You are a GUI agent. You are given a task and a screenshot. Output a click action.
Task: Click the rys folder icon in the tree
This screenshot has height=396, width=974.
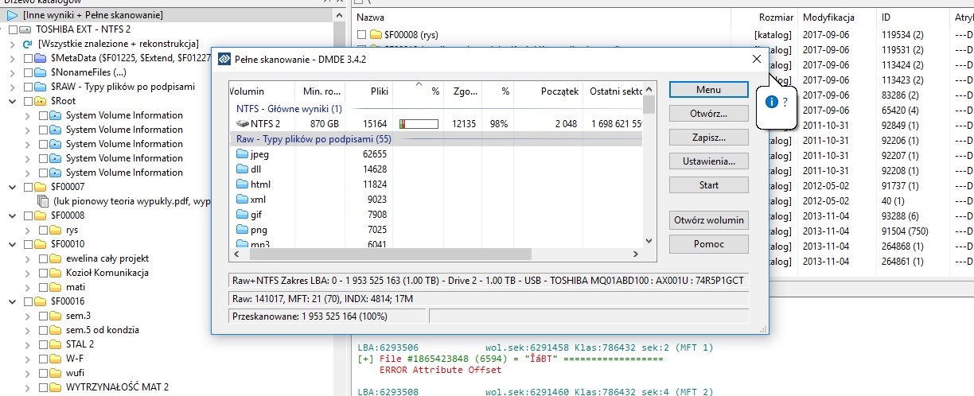pyautogui.click(x=55, y=230)
